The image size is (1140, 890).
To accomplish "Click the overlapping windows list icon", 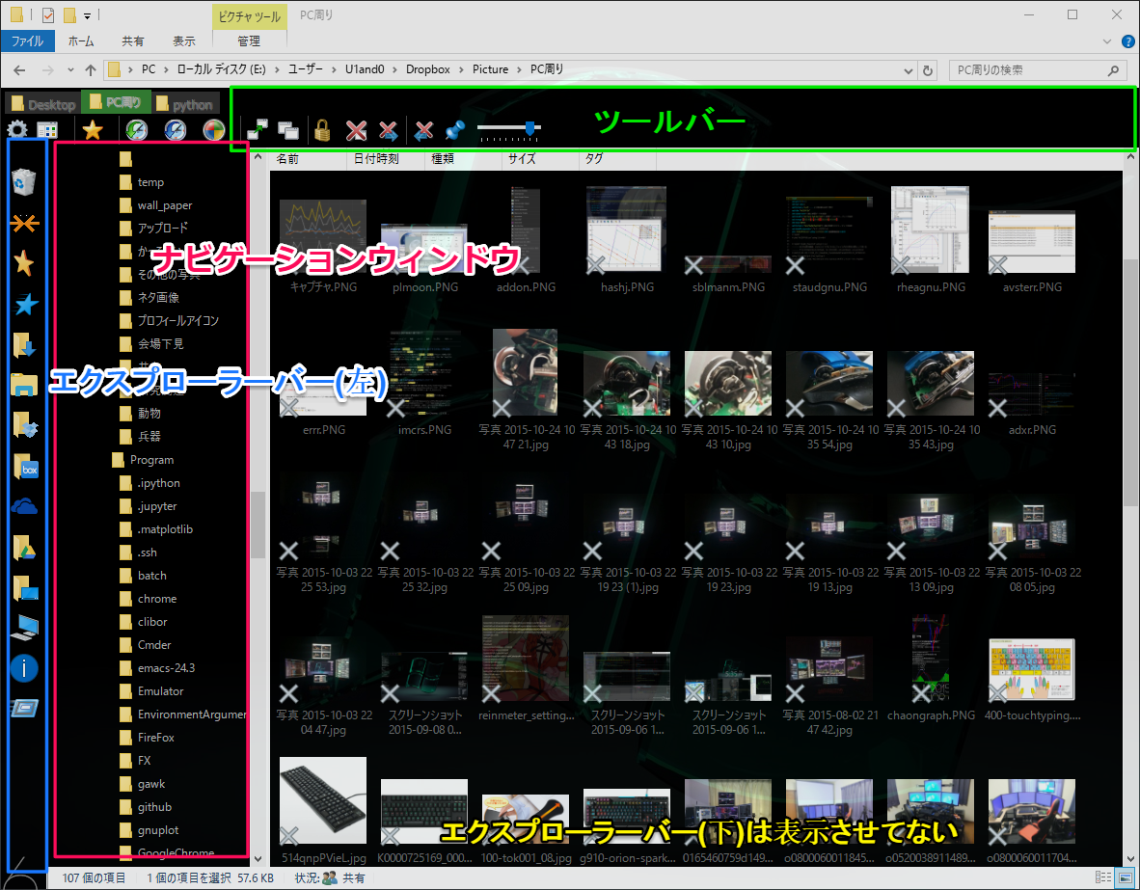I will tap(288, 131).
